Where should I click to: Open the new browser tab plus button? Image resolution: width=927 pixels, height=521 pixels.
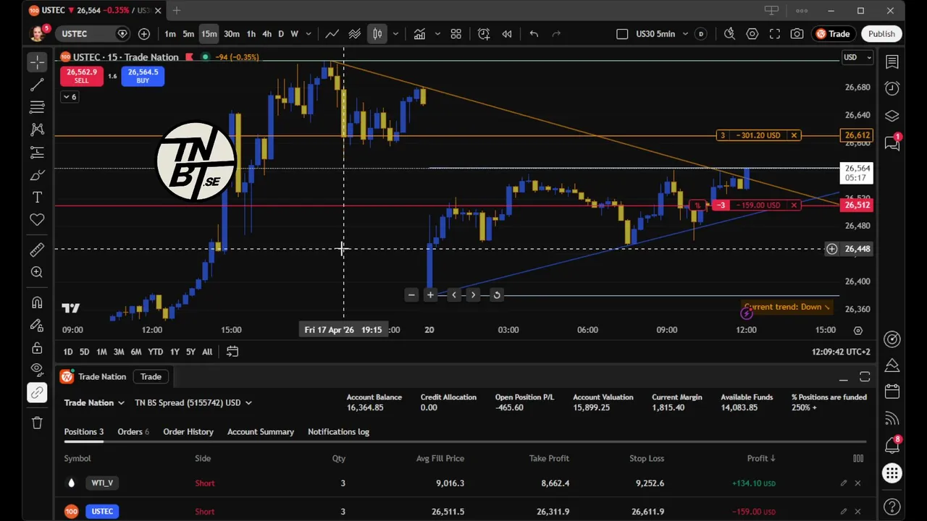(x=176, y=11)
